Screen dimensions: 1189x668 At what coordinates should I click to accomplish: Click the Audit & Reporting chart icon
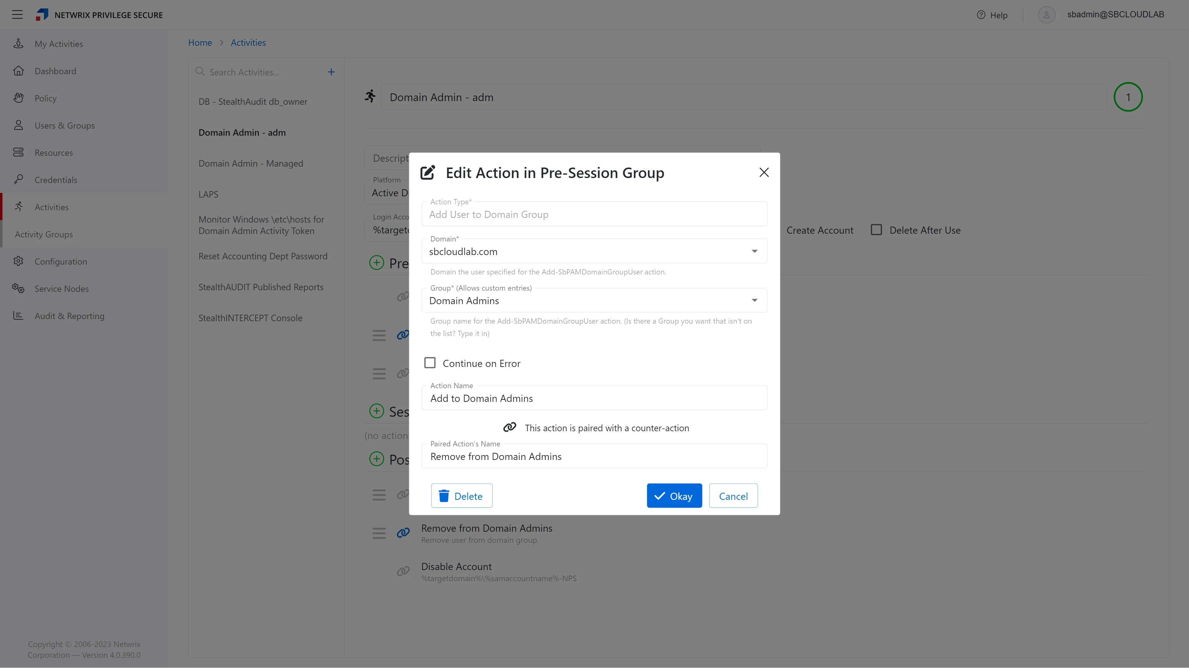point(19,316)
